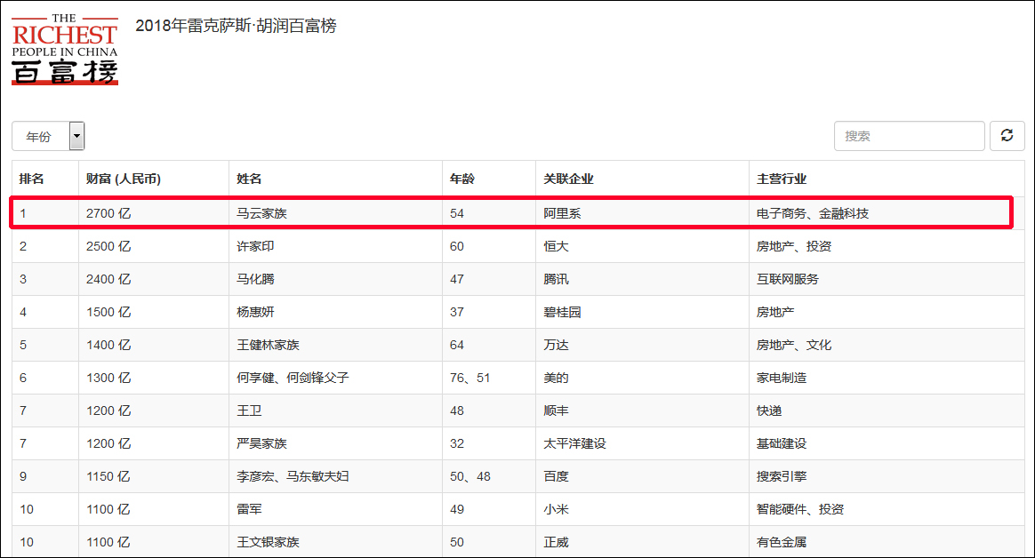Viewport: 1035px width, 558px height.
Task: Click the wealth cell 1150 亿
Action: (108, 476)
